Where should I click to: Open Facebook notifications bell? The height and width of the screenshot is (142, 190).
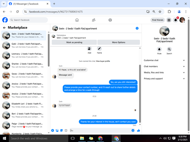click(176, 20)
